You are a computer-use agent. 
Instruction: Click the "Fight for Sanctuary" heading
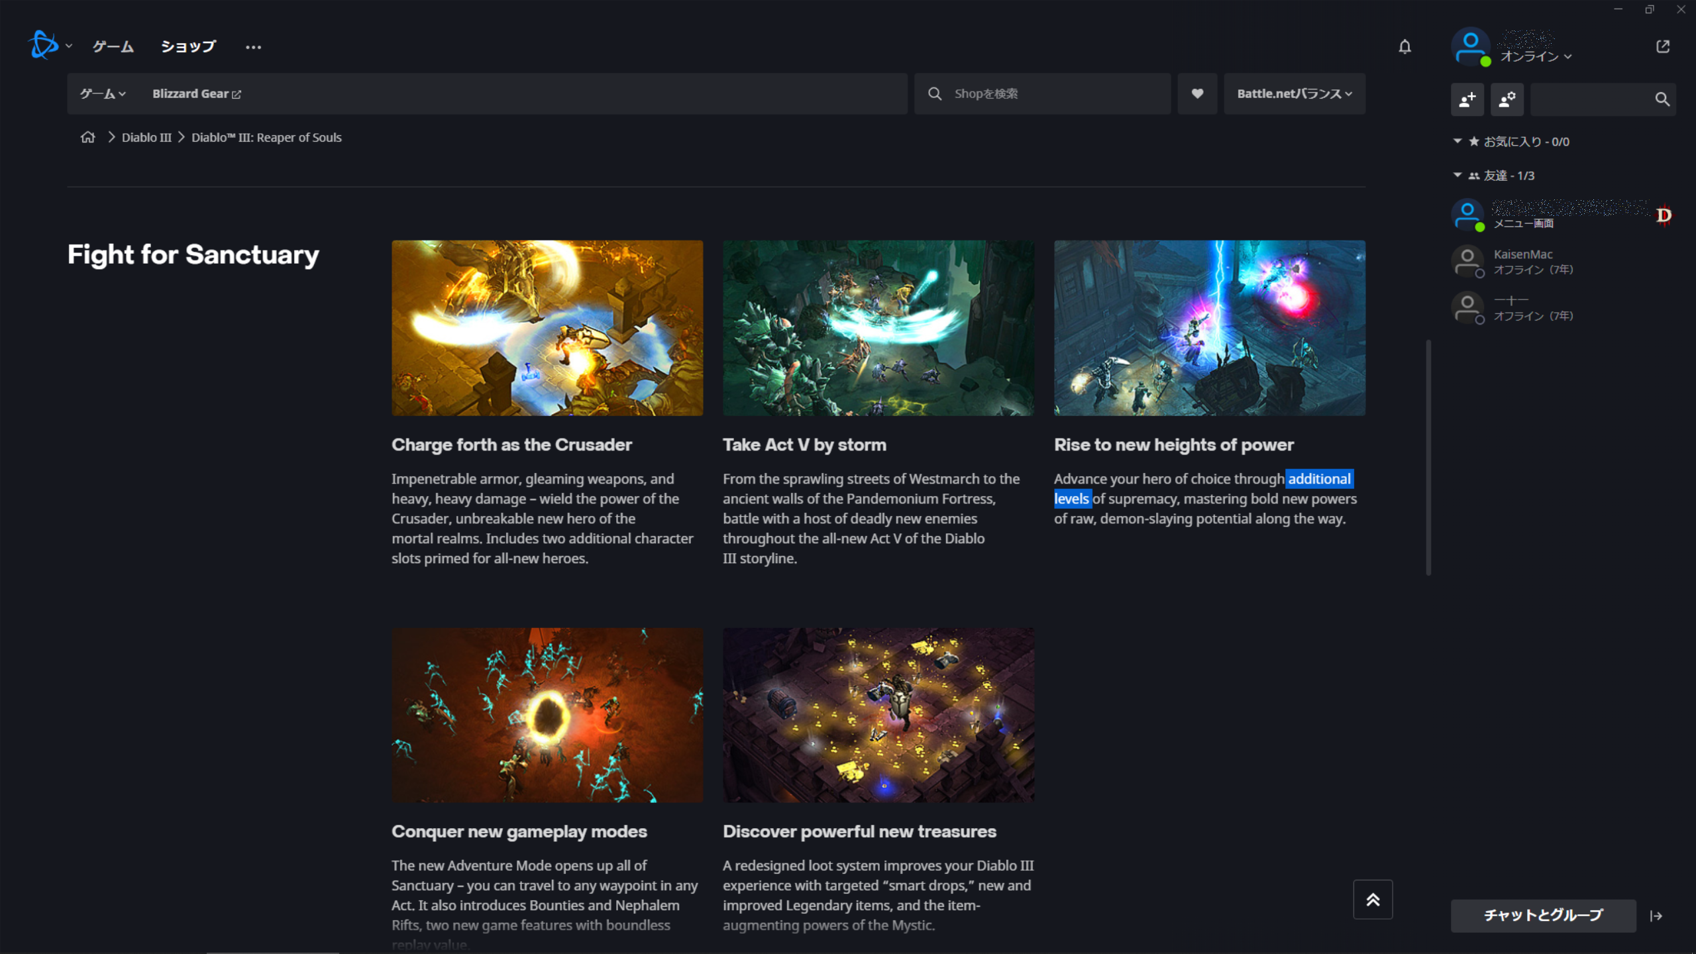coord(193,254)
